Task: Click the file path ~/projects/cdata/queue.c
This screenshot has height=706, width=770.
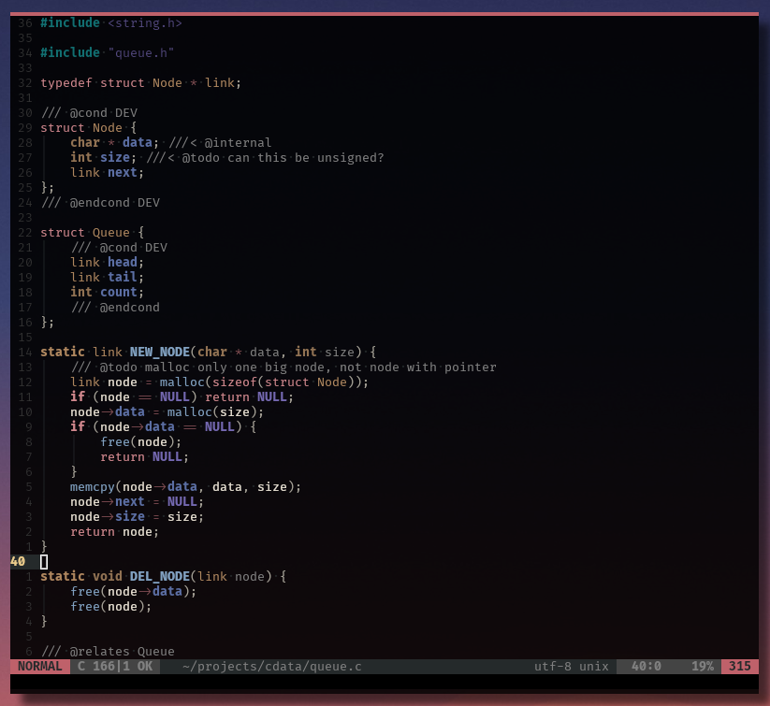Action: pyautogui.click(x=271, y=666)
